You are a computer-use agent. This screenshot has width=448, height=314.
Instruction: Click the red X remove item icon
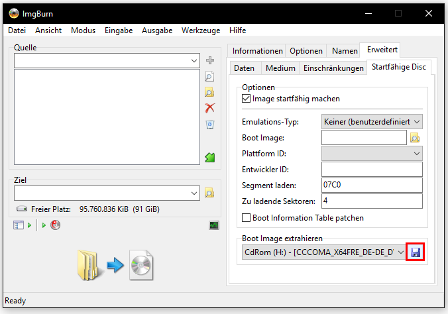(x=209, y=108)
